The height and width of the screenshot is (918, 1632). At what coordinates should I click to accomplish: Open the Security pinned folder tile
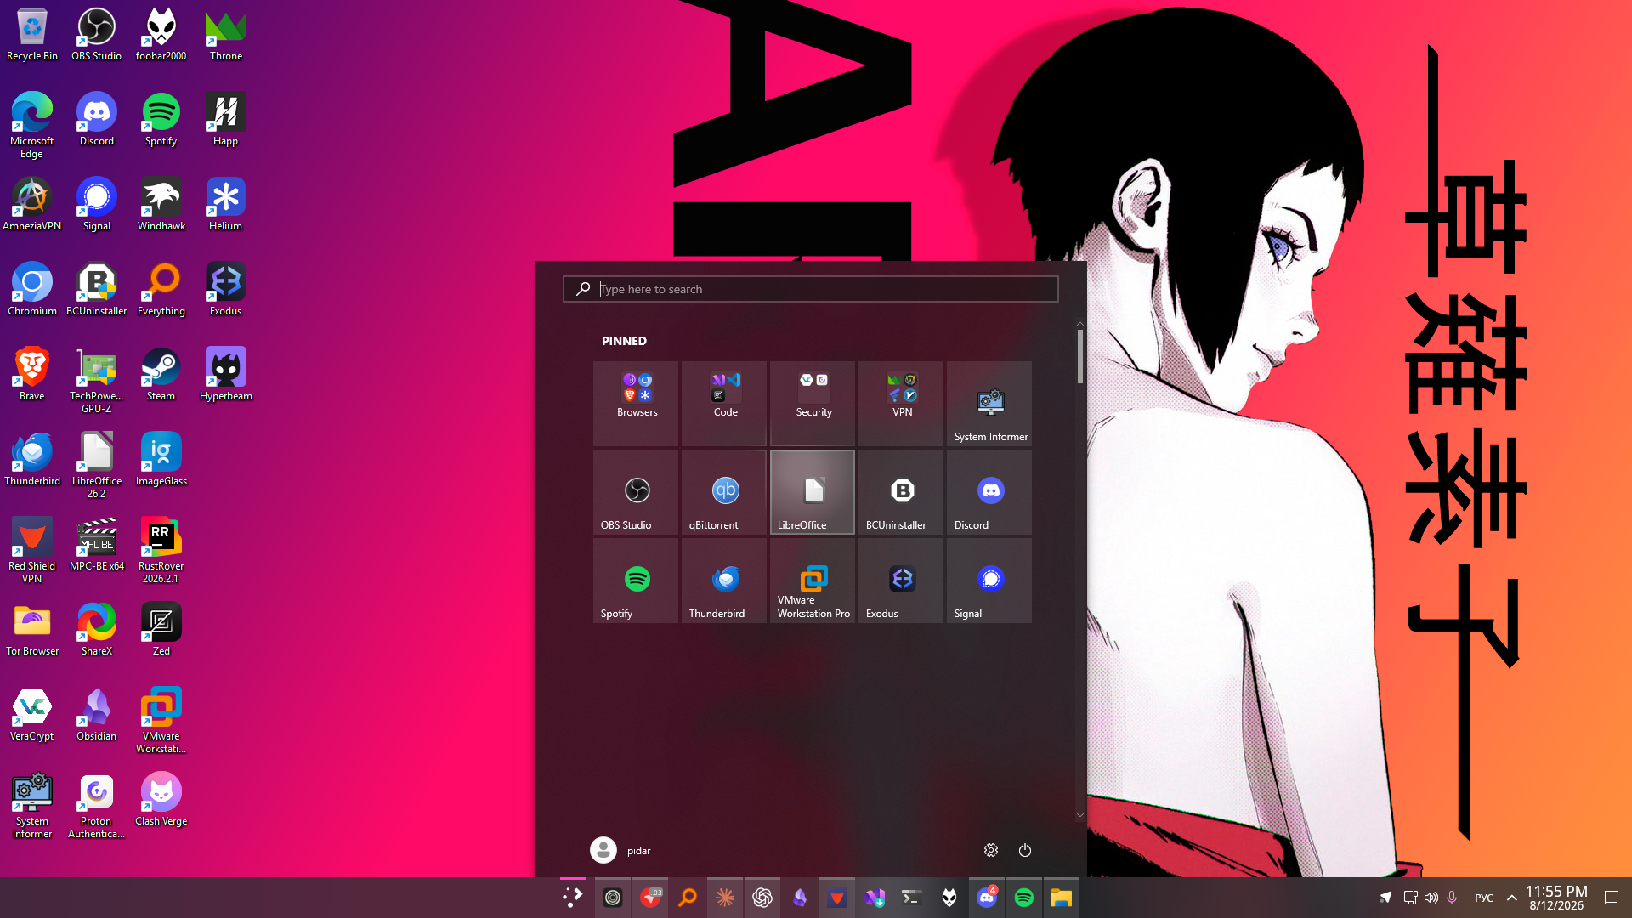813,404
